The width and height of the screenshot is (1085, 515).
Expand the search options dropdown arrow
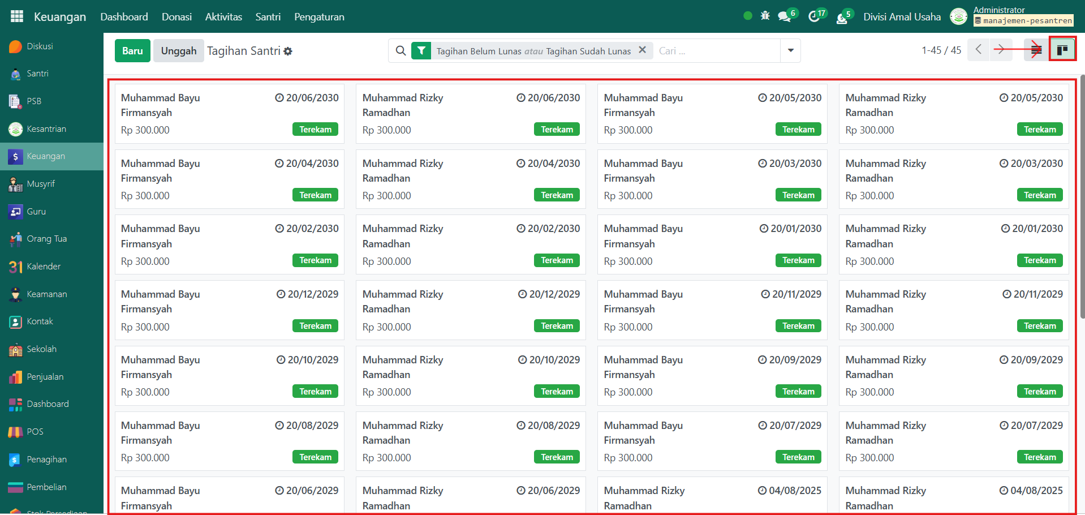pyautogui.click(x=790, y=51)
